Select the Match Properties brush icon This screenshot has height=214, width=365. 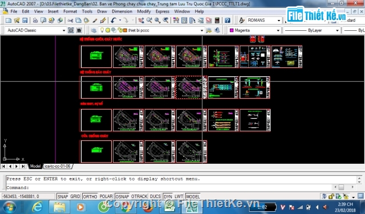point(95,21)
